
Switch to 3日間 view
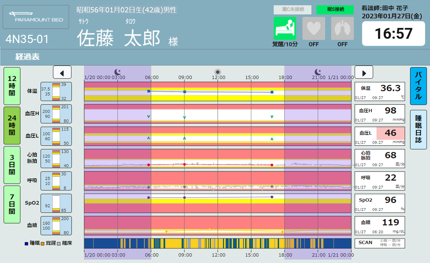coord(12,165)
